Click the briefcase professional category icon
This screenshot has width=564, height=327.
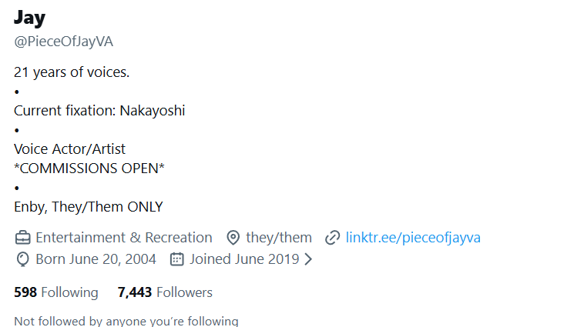point(22,238)
